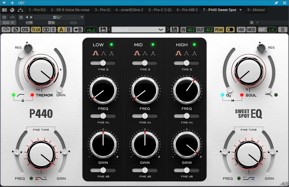Viewport: 289px width, 187px height.
Task: Switch to 1 - Pro EQ tab
Action: [x=37, y=10]
